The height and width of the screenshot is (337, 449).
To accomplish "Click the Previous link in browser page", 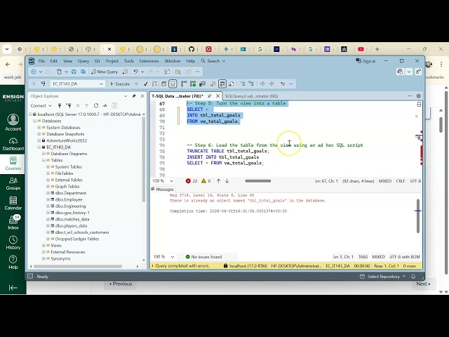I will coord(121,284).
